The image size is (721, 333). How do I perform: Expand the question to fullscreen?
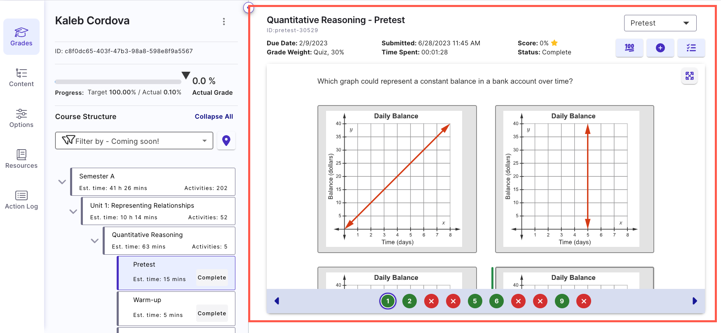point(689,76)
